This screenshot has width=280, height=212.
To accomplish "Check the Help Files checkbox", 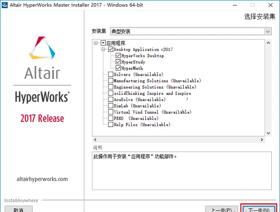I will (111, 124).
